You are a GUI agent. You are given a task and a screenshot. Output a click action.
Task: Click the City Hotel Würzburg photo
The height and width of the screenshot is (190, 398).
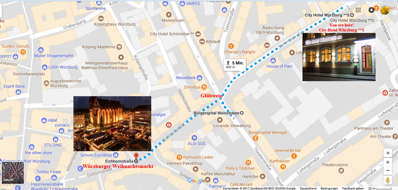(x=339, y=57)
